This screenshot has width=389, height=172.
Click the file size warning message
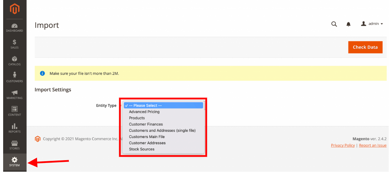tap(84, 73)
